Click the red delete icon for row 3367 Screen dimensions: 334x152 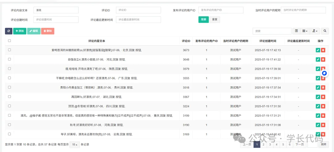323,97
